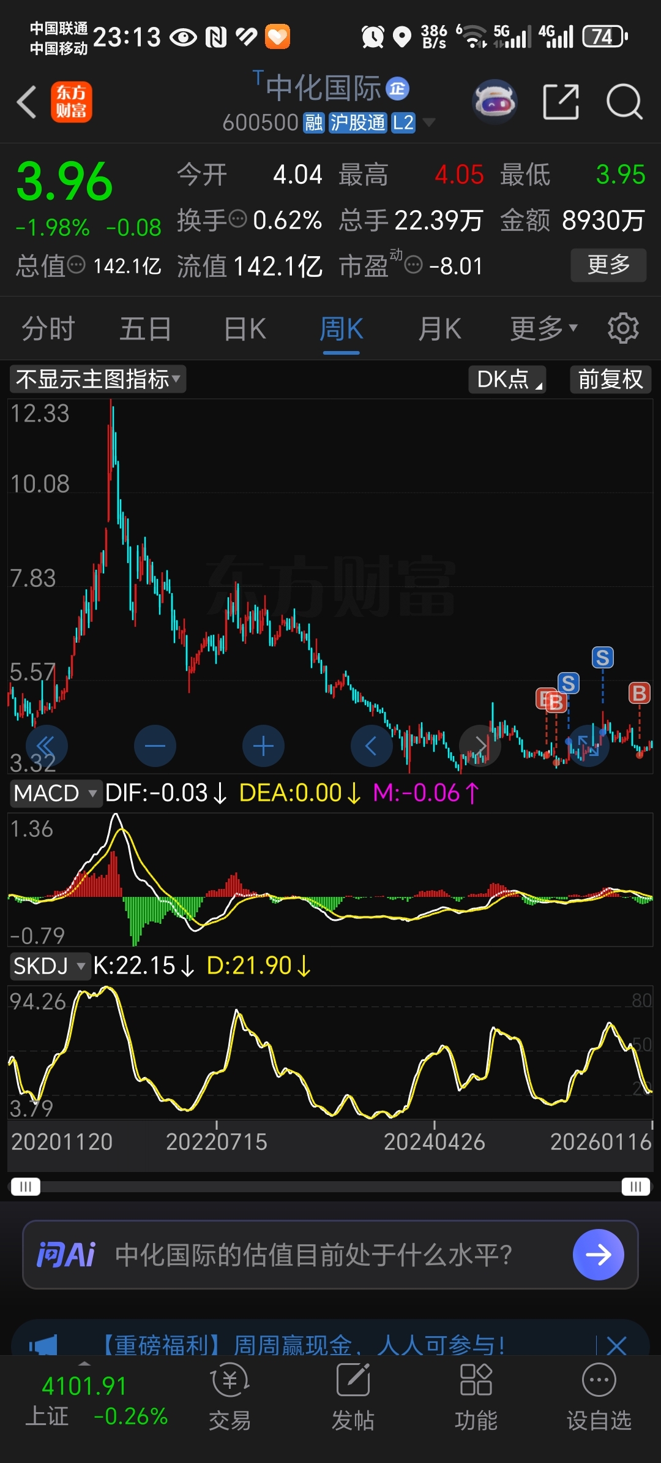The width and height of the screenshot is (661, 1463).
Task: Tap the info icon next to 换手
Action: click(237, 219)
